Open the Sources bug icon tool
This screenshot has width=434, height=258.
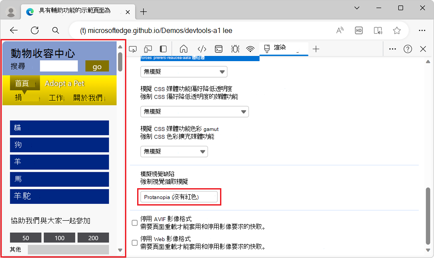235,49
